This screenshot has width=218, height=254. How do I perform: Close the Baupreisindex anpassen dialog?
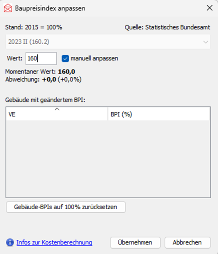209,8
